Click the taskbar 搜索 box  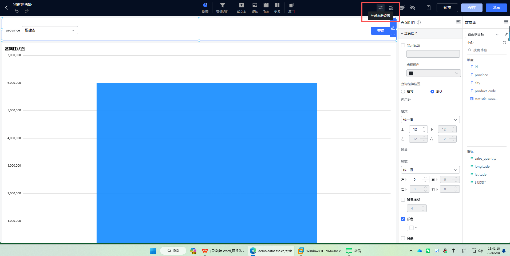tap(173, 251)
